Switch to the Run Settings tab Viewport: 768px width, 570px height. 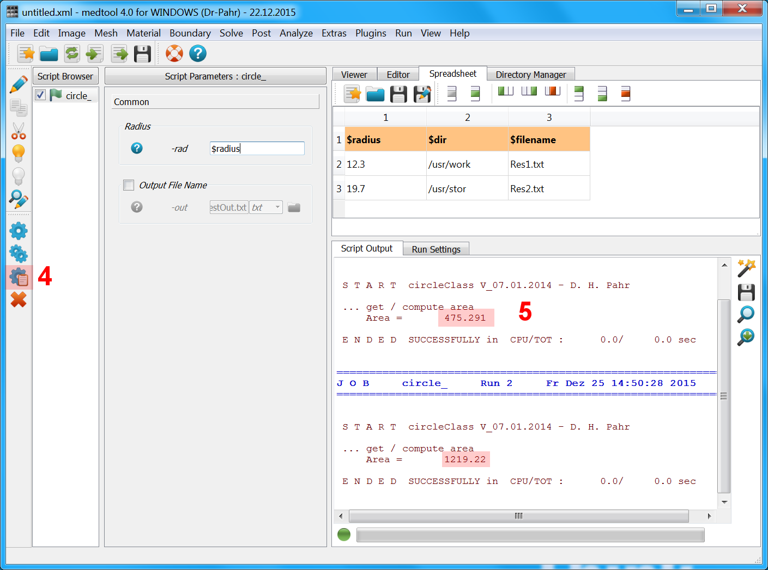click(436, 249)
